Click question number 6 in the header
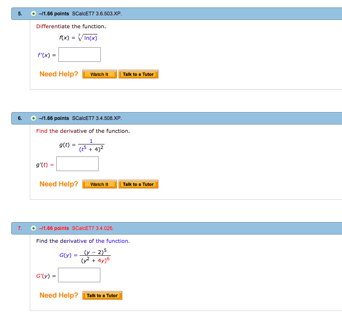Screen dimensions: 342x330 20,118
